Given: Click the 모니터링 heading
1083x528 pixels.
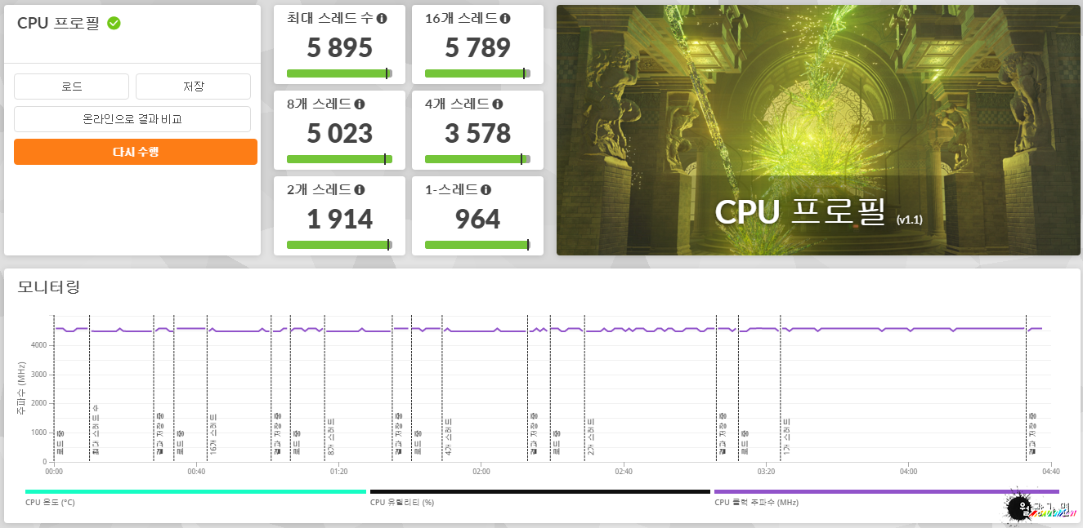Looking at the screenshot, I should tap(49, 286).
